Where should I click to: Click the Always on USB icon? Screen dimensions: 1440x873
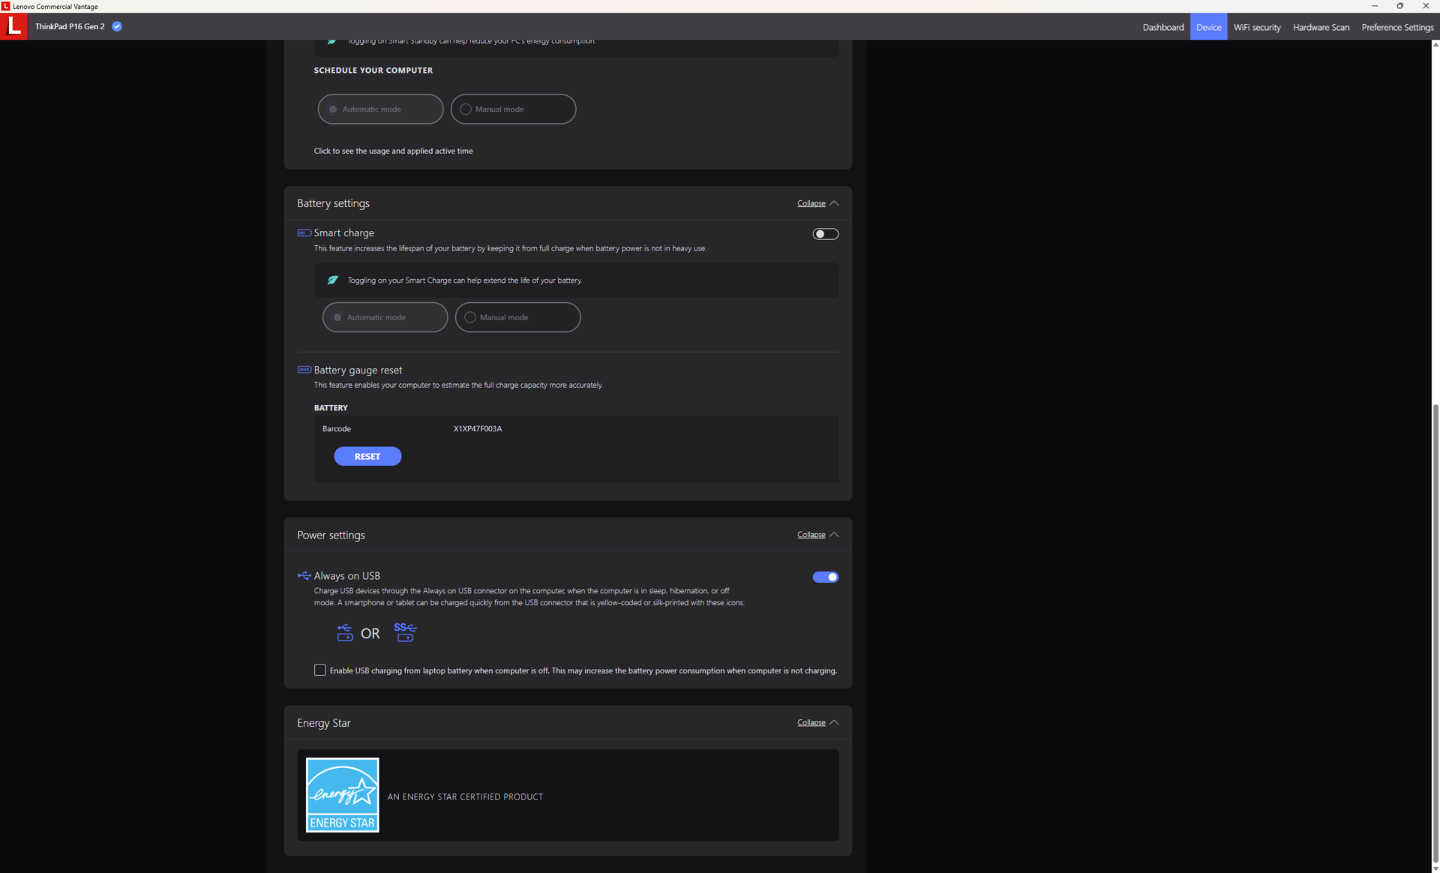(304, 576)
